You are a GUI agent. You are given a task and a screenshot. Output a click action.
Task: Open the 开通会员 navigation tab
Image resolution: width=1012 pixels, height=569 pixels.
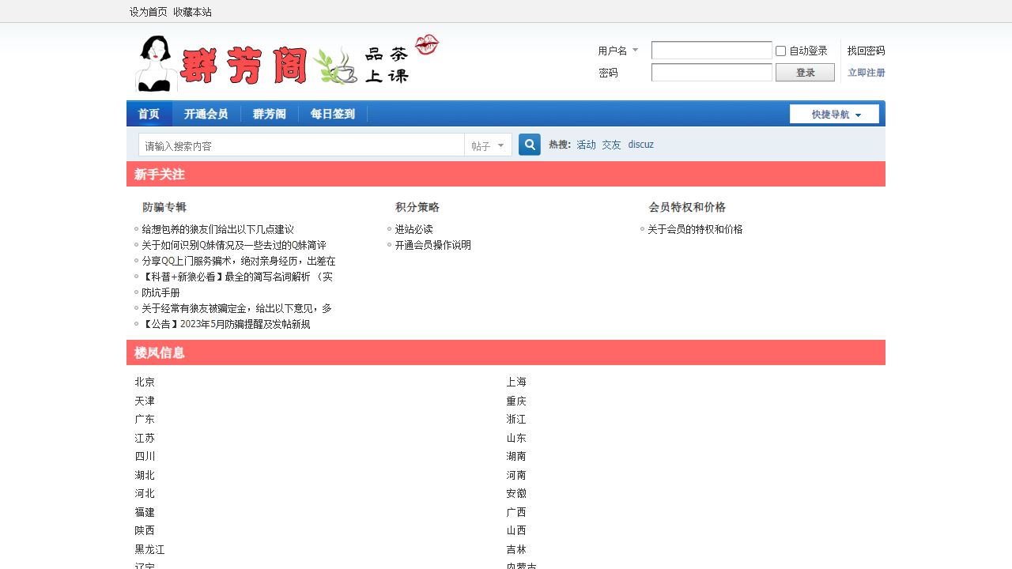206,114
